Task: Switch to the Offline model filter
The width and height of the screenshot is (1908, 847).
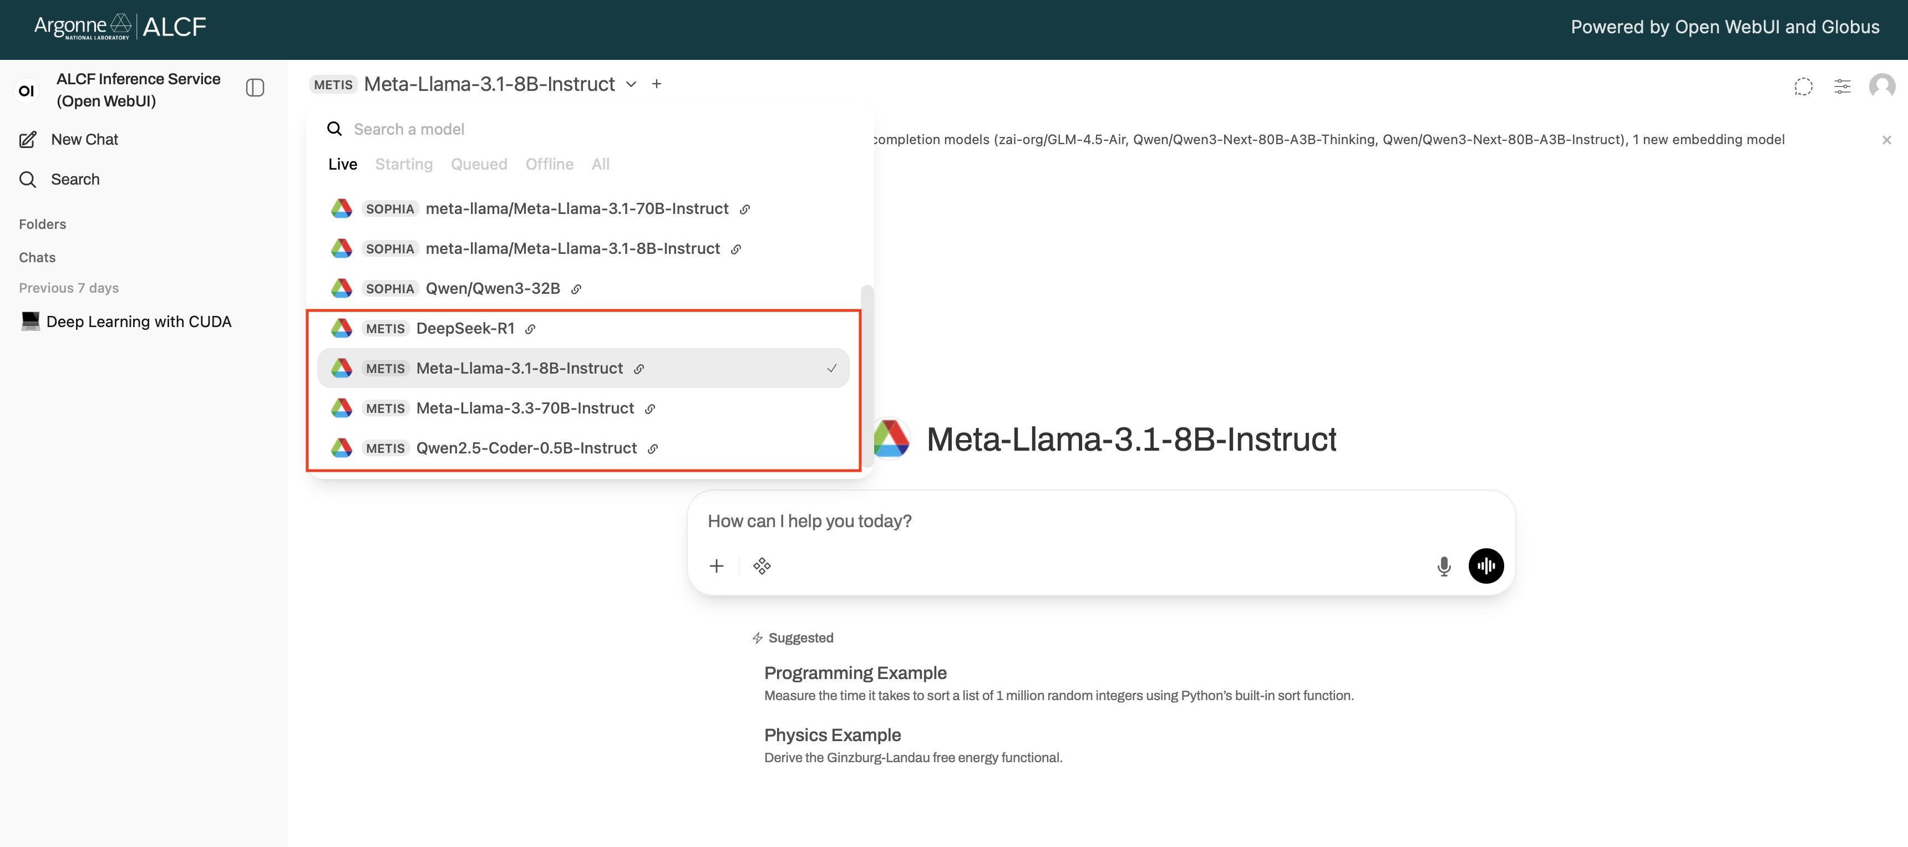Action: click(x=549, y=164)
